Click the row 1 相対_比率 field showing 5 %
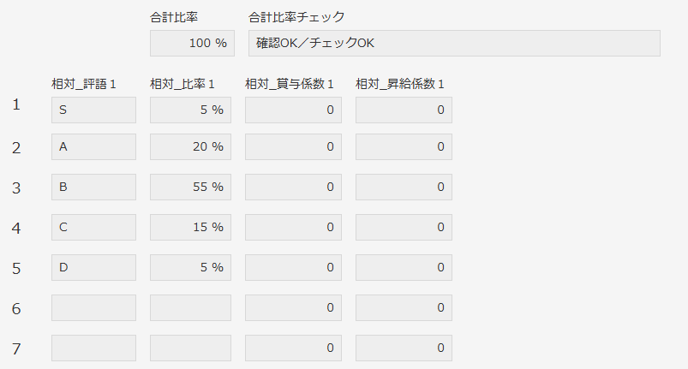The image size is (688, 369). point(190,110)
